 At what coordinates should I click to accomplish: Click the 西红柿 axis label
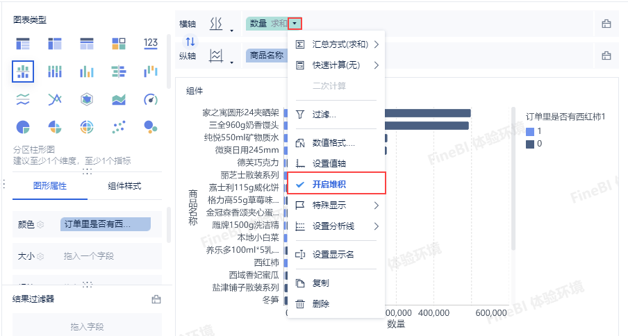click(267, 262)
